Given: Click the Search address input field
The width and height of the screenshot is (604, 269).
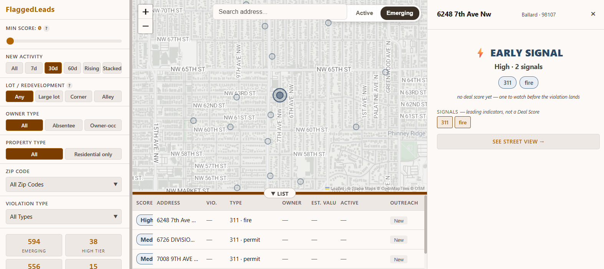Looking at the screenshot, I should click(280, 12).
